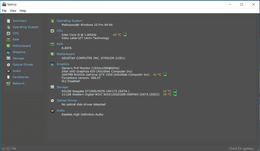This screenshot has height=151, width=260.
Task: Select Summary in the sidebar
Action: coord(19,21)
